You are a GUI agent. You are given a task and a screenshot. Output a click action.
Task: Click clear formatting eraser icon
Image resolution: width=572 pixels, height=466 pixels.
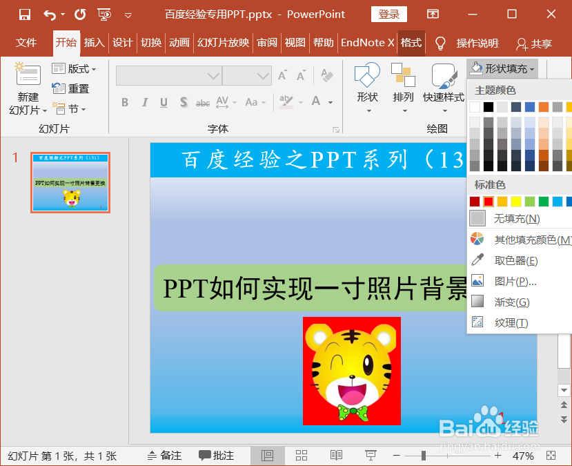tap(327, 75)
